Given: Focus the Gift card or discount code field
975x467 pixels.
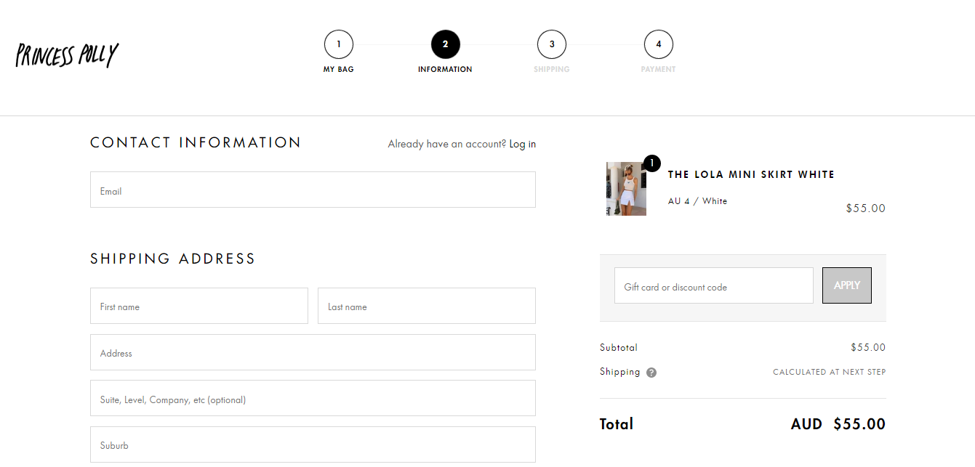Looking at the screenshot, I should [713, 286].
